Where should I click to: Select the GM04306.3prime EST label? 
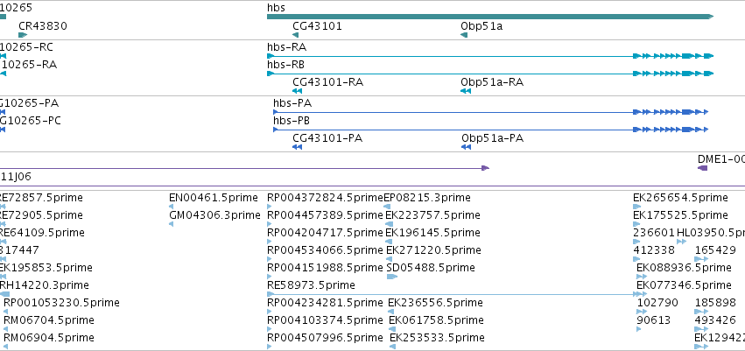pyautogui.click(x=214, y=215)
